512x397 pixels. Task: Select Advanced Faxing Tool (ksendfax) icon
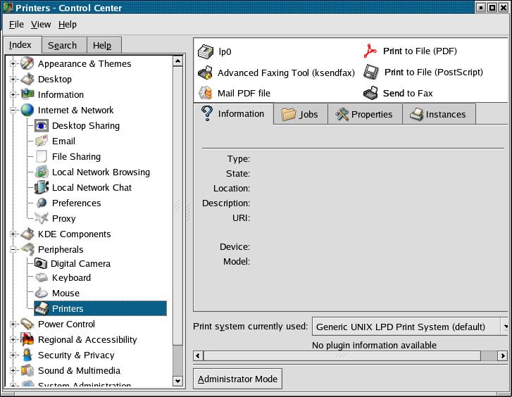click(x=206, y=73)
